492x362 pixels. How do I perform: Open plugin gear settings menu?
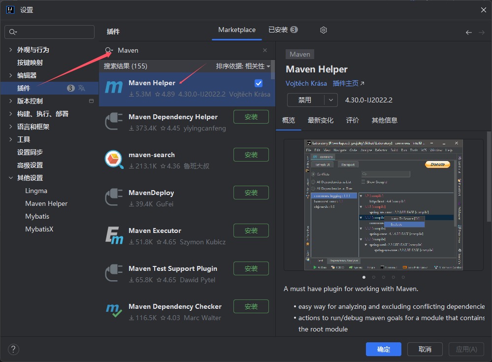[324, 30]
